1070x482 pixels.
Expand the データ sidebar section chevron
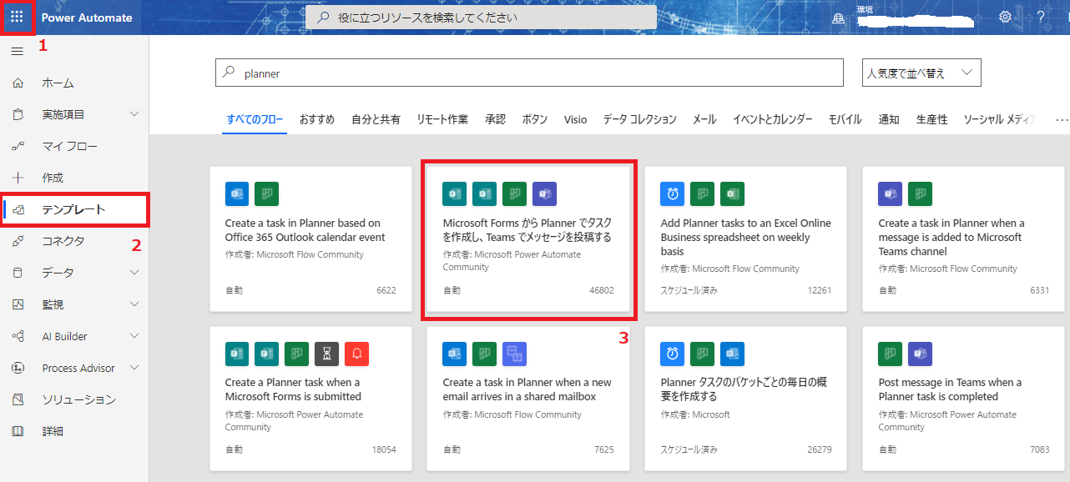point(134,274)
